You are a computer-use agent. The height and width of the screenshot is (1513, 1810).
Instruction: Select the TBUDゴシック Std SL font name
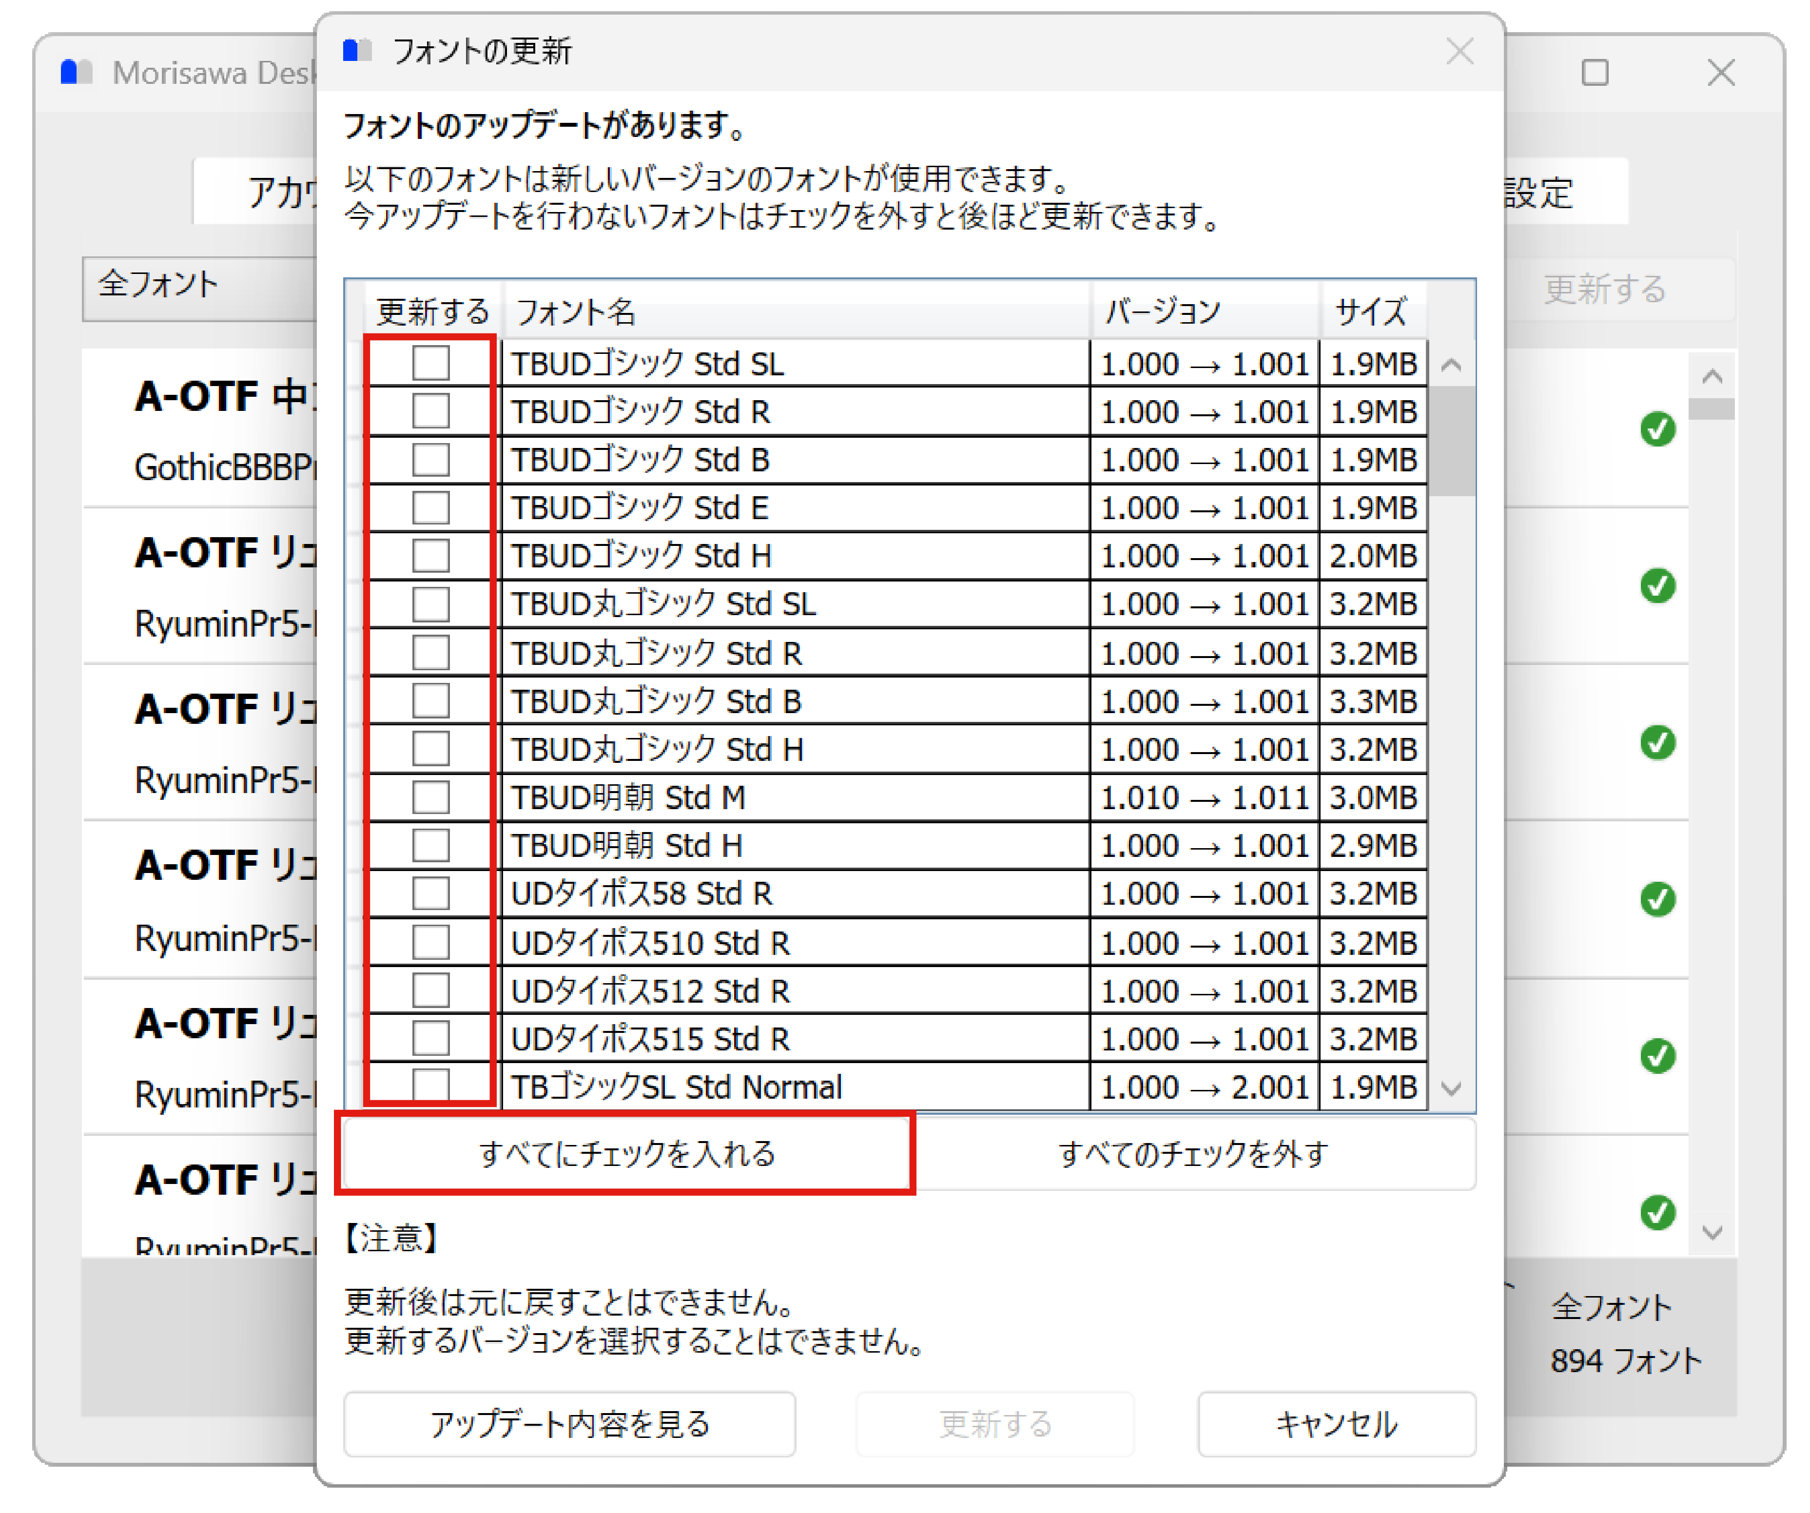click(x=648, y=365)
